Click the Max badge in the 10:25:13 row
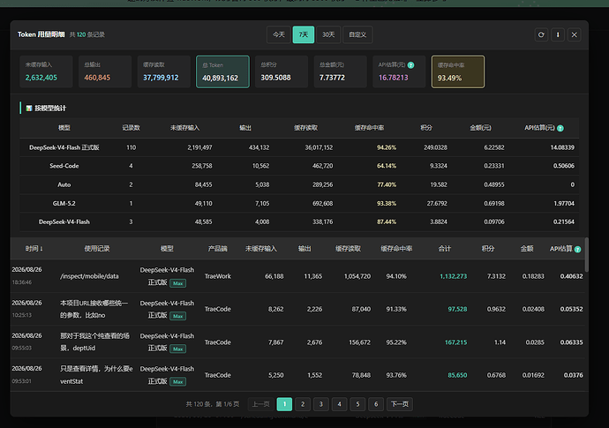The width and height of the screenshot is (609, 428). (178, 316)
